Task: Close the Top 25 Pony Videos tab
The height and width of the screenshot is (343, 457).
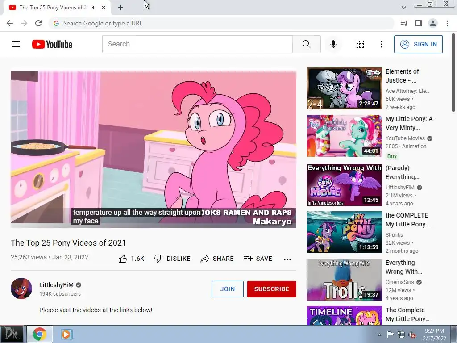Action: [x=104, y=8]
